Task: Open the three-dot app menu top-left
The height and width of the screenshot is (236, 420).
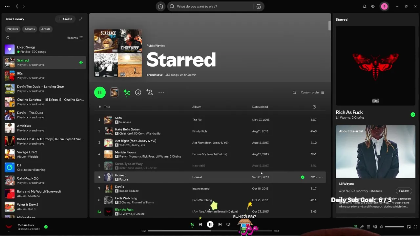Action: pos(7,6)
